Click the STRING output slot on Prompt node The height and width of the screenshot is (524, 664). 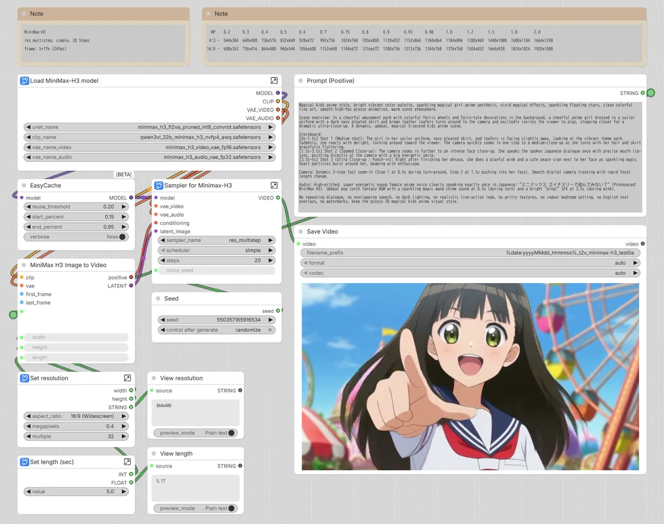click(642, 93)
